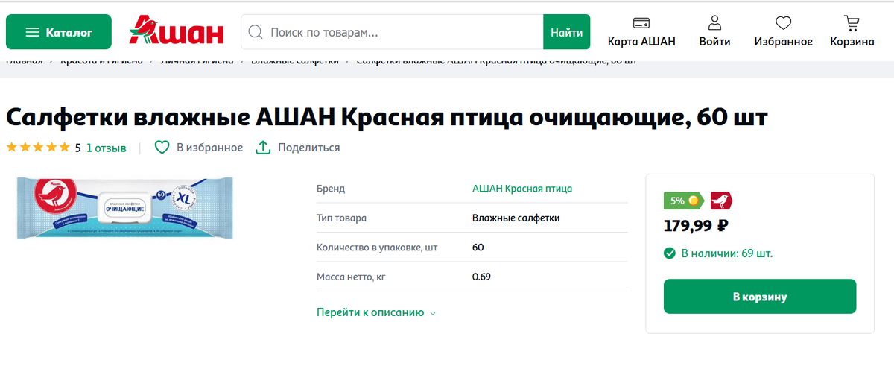Select the В наличии: 69 шт. text

(727, 253)
